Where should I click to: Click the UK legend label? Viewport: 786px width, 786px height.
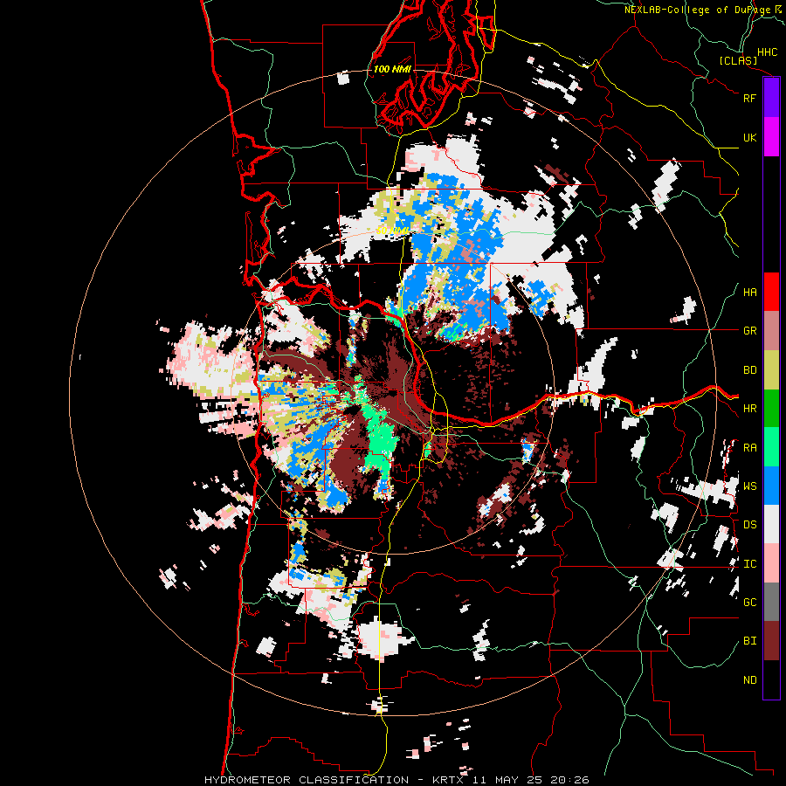click(749, 137)
